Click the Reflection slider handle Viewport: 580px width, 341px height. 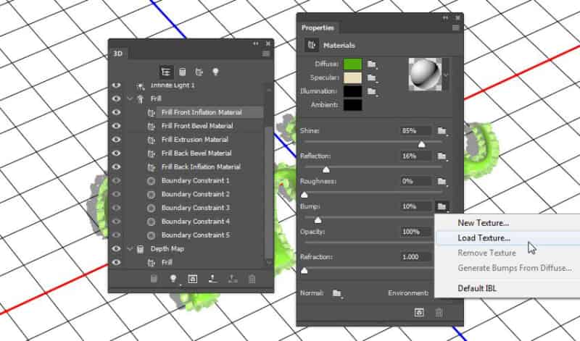[326, 169]
